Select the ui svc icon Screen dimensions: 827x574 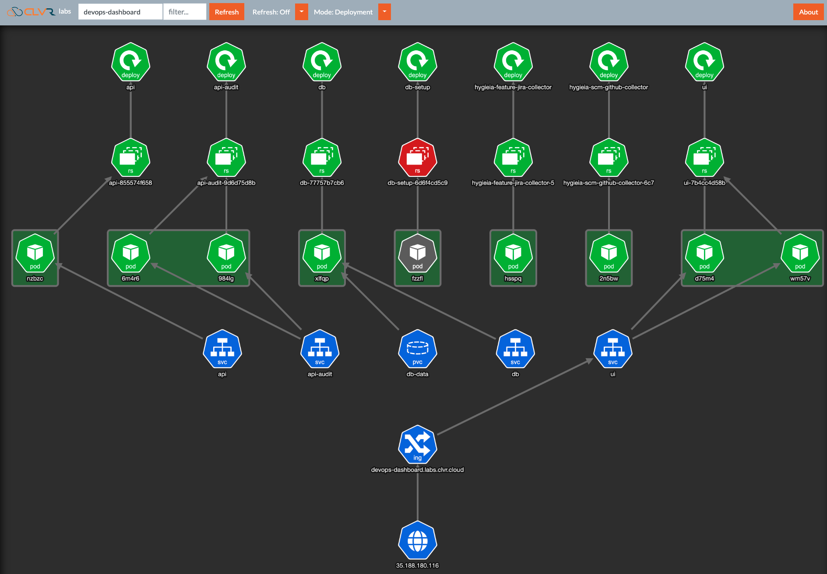(613, 349)
